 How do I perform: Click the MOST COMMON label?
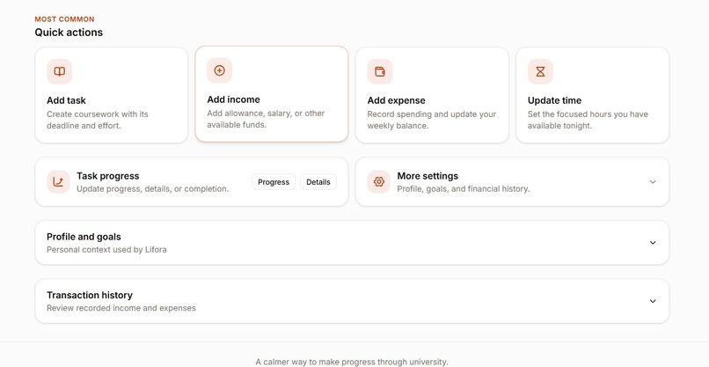pos(65,19)
